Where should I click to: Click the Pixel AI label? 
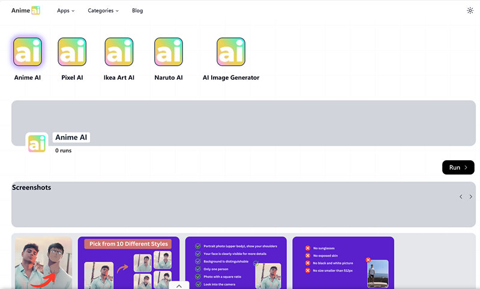point(72,78)
